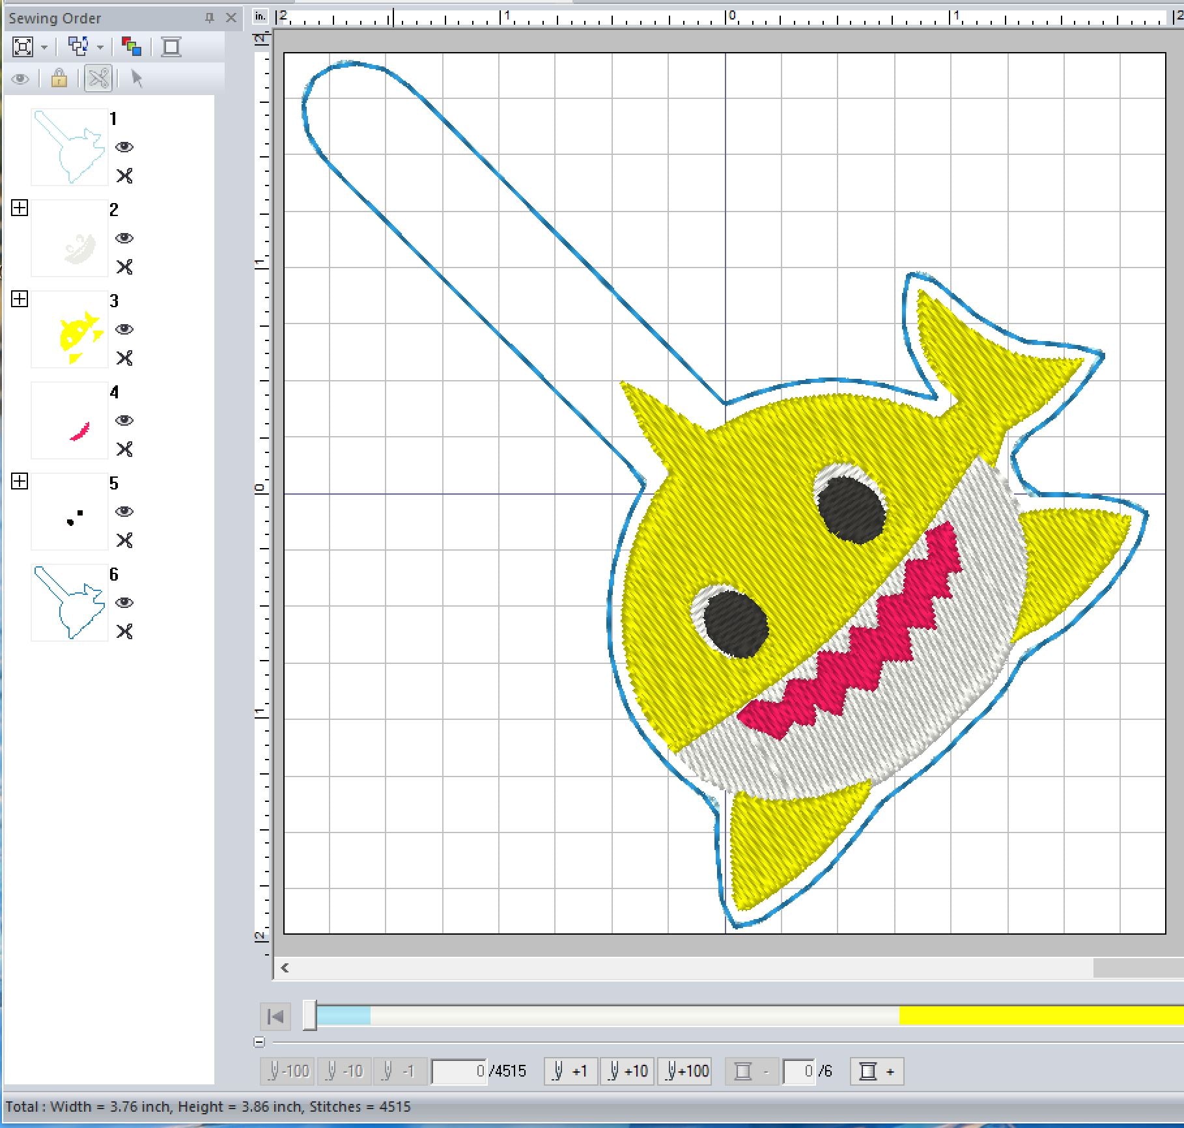
Task: Click the red-green-blue thread color icon
Action: pos(132,47)
